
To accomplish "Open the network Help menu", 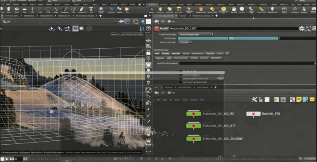I will (202, 100).
